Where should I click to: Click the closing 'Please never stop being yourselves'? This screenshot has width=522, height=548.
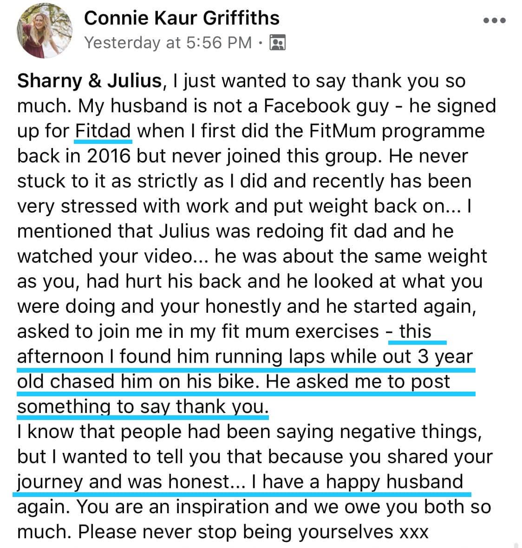pyautogui.click(x=235, y=532)
